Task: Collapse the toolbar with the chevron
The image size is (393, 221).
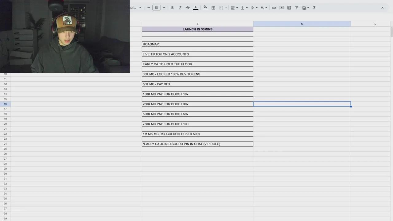Action: pyautogui.click(x=383, y=8)
